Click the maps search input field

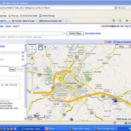pyautogui.click(x=31, y=33)
